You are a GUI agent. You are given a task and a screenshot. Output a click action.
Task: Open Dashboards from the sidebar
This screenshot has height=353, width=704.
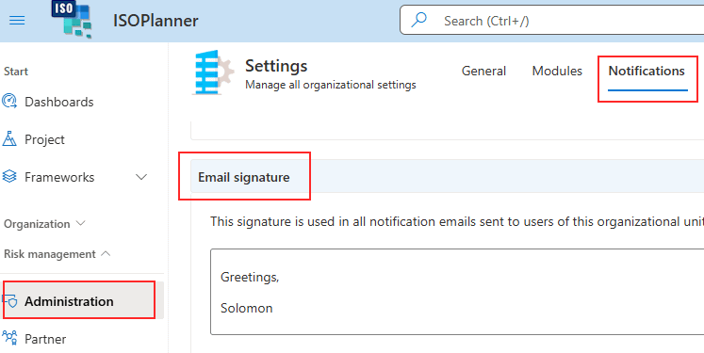click(58, 102)
